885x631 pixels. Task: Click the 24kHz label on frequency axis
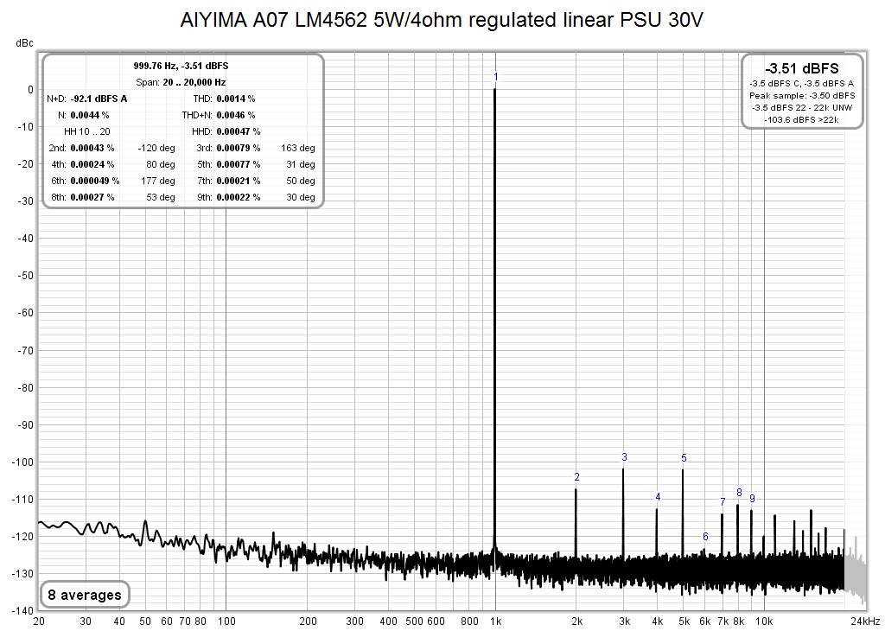point(866,621)
